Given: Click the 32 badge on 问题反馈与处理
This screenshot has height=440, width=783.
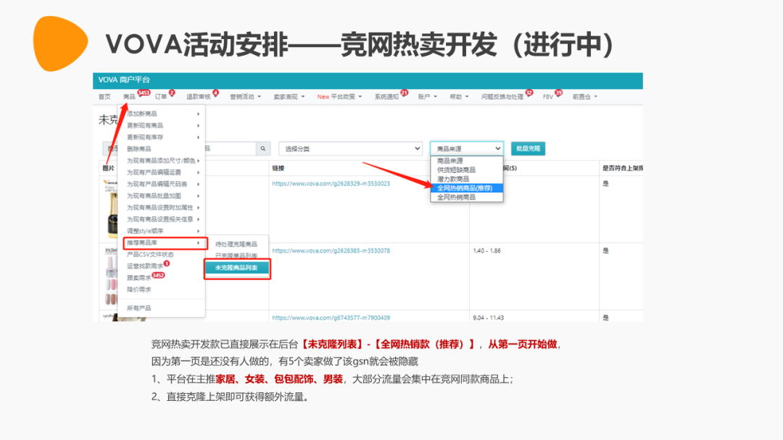Looking at the screenshot, I should pos(529,93).
